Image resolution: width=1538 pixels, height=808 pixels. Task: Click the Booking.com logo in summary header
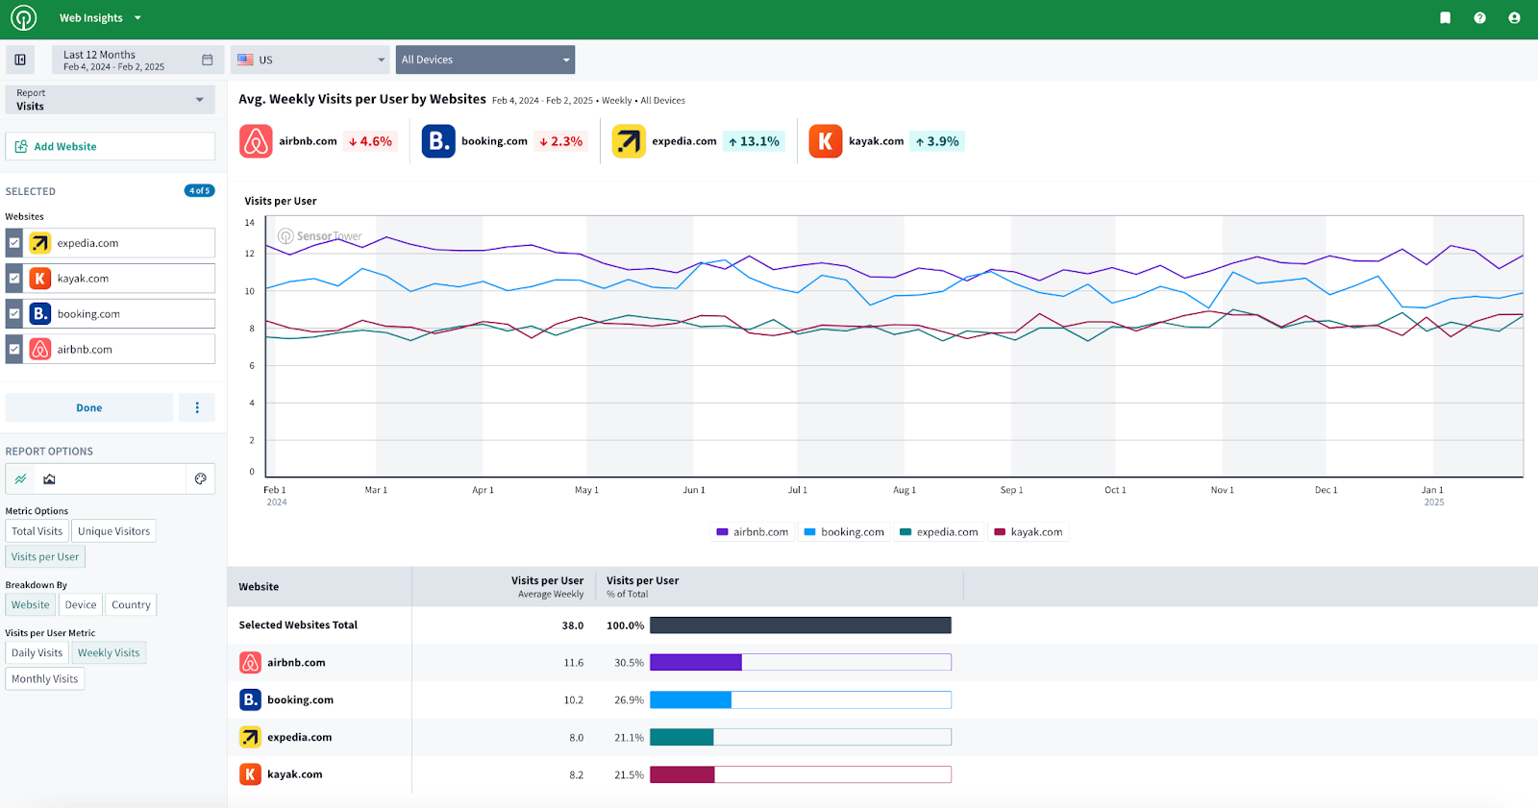438,141
